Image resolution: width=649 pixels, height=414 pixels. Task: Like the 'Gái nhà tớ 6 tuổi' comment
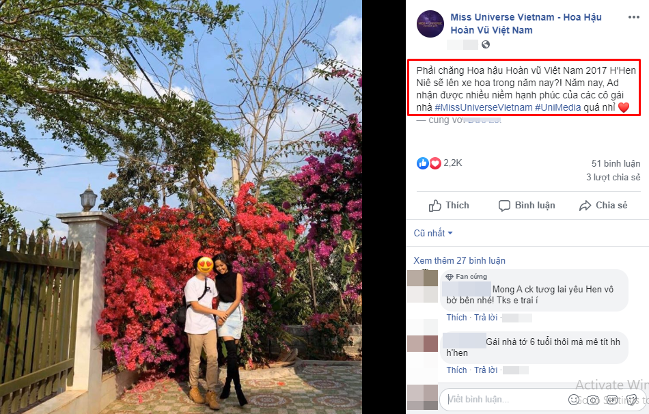[x=456, y=370]
